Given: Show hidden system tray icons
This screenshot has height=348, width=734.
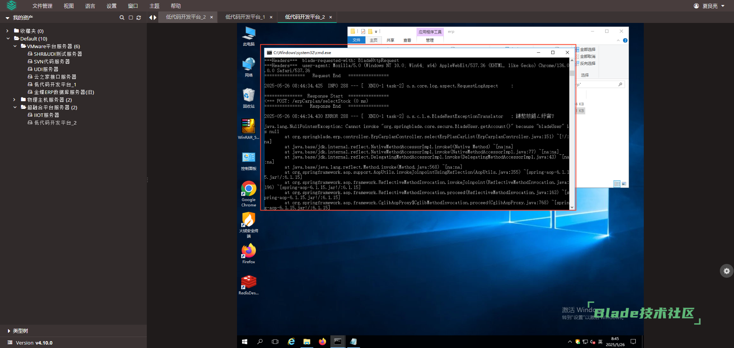Looking at the screenshot, I should 570,342.
